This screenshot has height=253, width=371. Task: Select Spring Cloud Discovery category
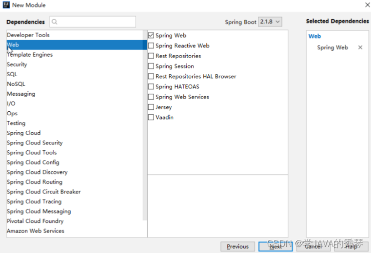(75, 172)
